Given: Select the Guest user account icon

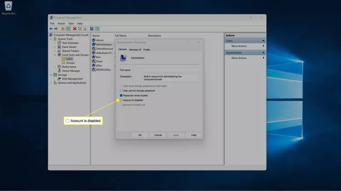Looking at the screenshot, I should [x=94, y=61].
